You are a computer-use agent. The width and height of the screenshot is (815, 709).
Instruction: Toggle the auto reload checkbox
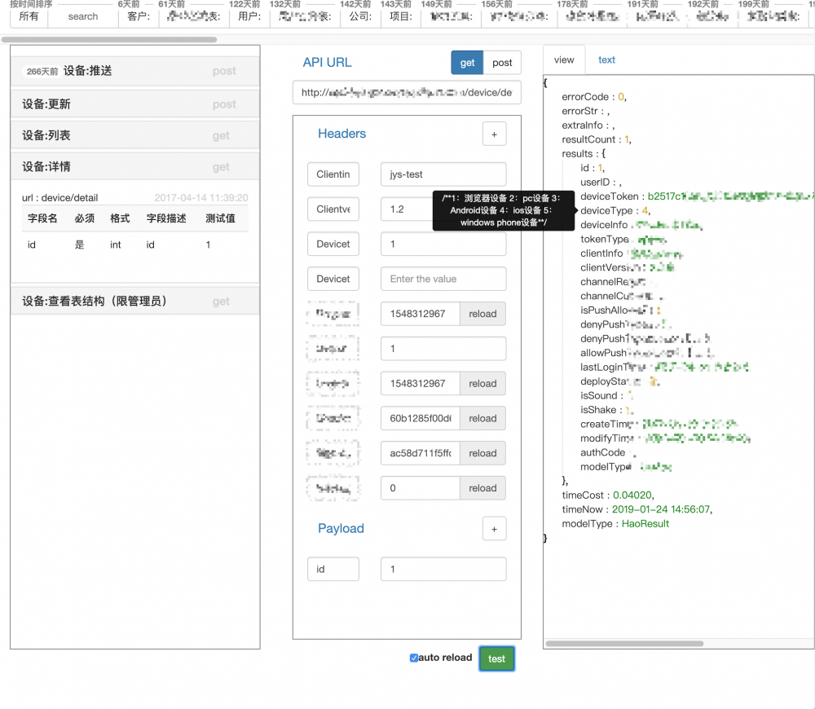[x=414, y=657]
